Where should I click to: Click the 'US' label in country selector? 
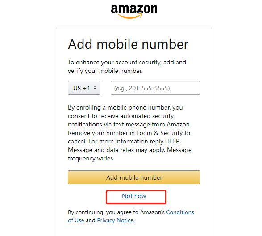(x=77, y=88)
